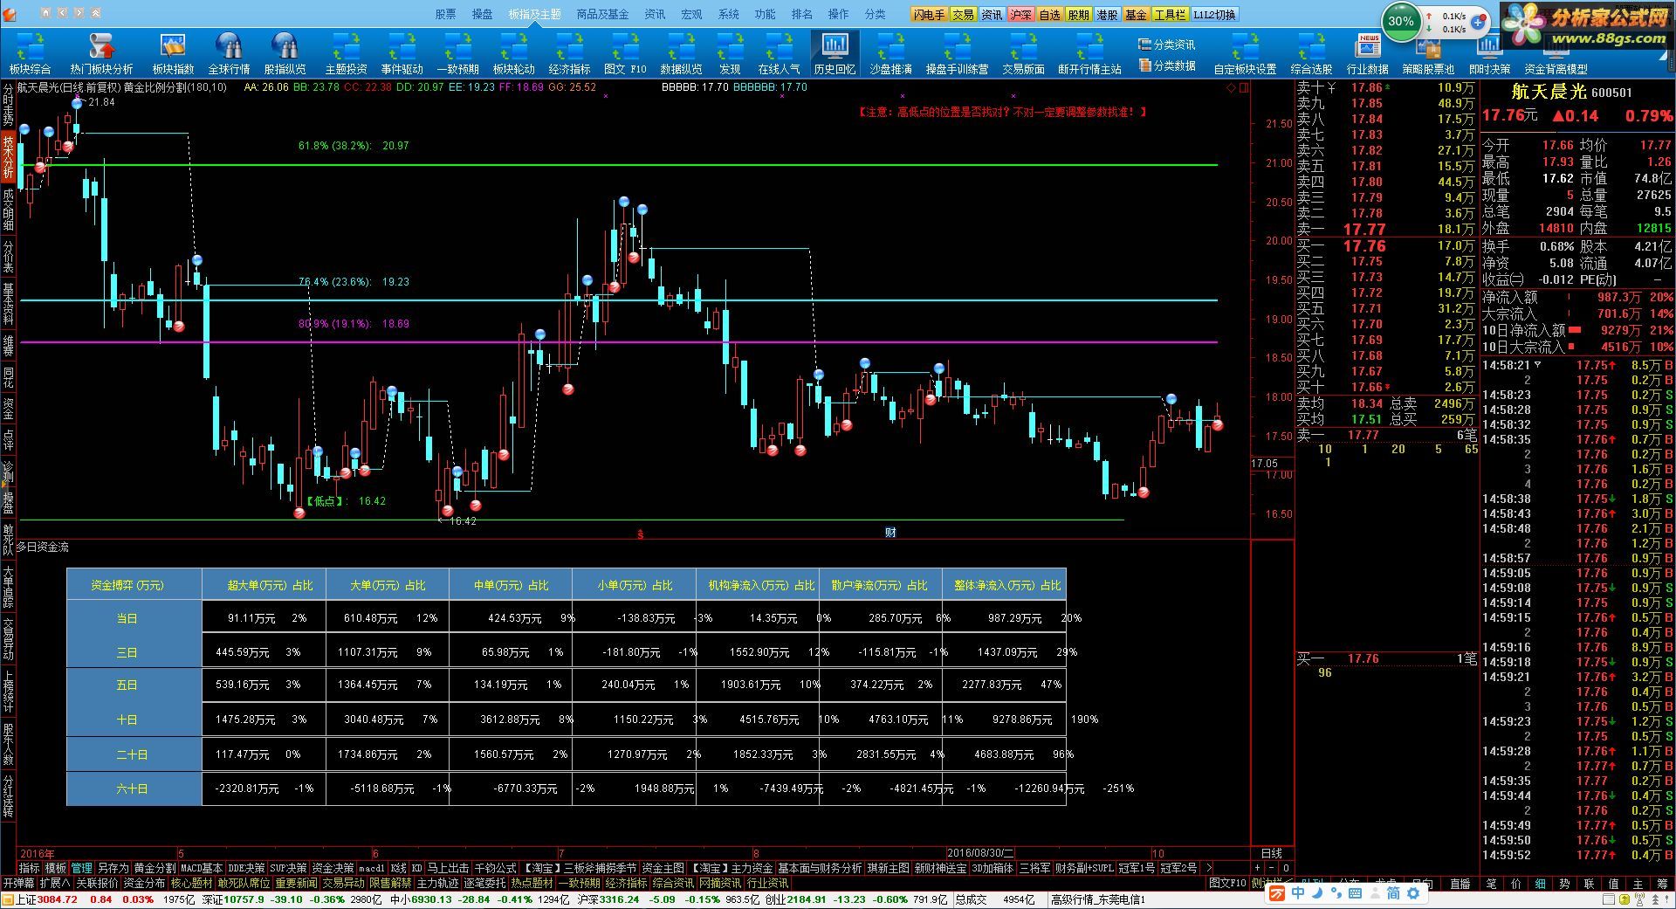Click the forward arrow navigation icon
Screen dimensions: 1676x909
(x=79, y=13)
